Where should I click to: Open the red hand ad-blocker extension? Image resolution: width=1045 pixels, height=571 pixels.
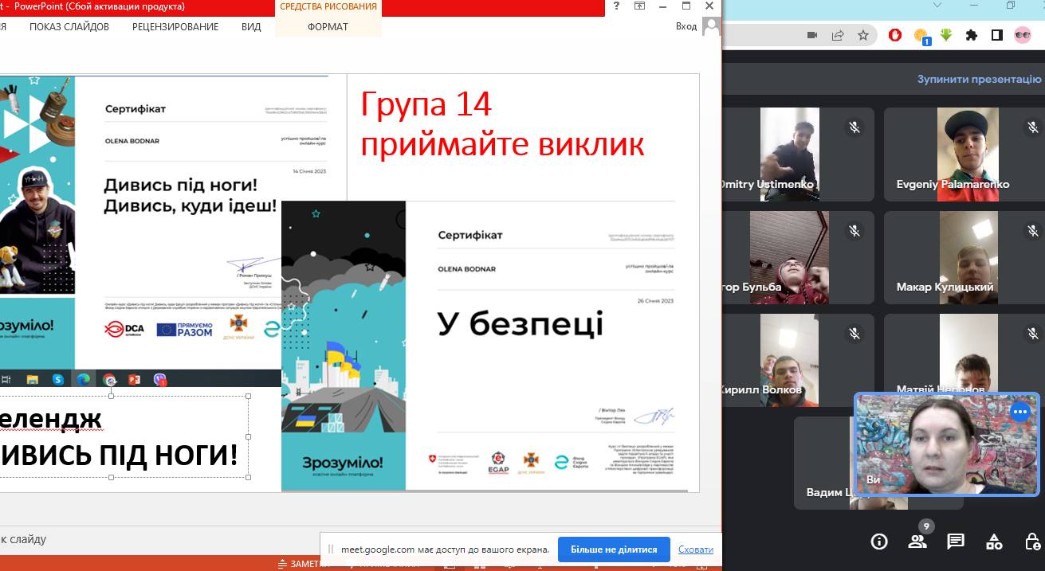pyautogui.click(x=896, y=35)
